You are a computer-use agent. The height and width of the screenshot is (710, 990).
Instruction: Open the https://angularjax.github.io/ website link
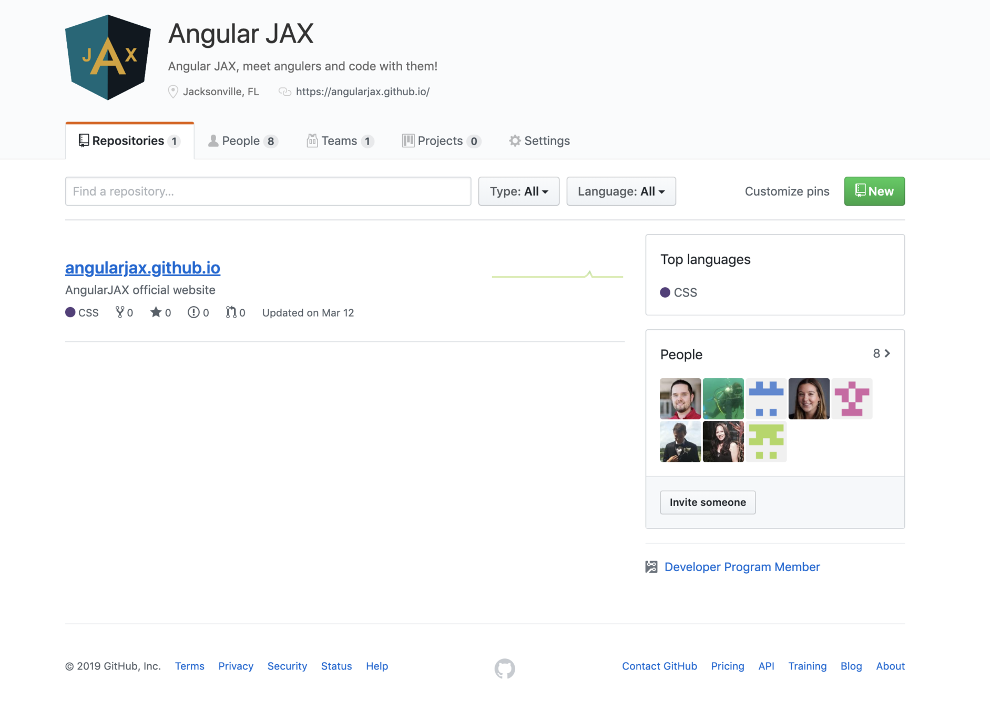pyautogui.click(x=363, y=92)
